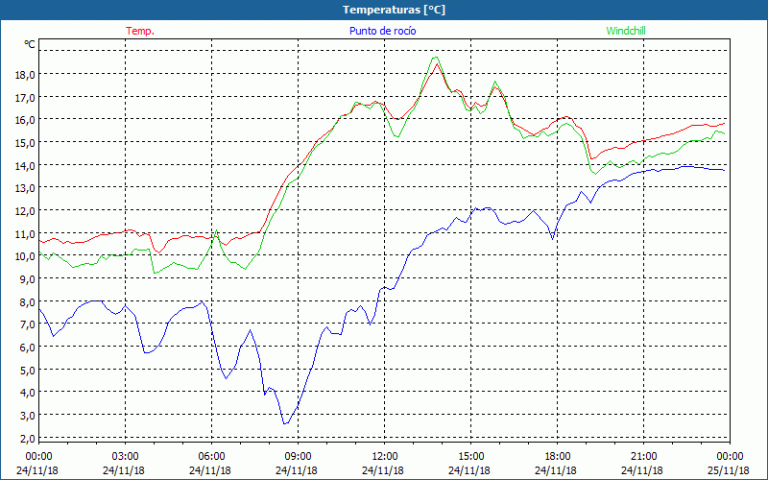Click the 03:00 time axis label
The height and width of the screenshot is (480, 768).
click(125, 457)
